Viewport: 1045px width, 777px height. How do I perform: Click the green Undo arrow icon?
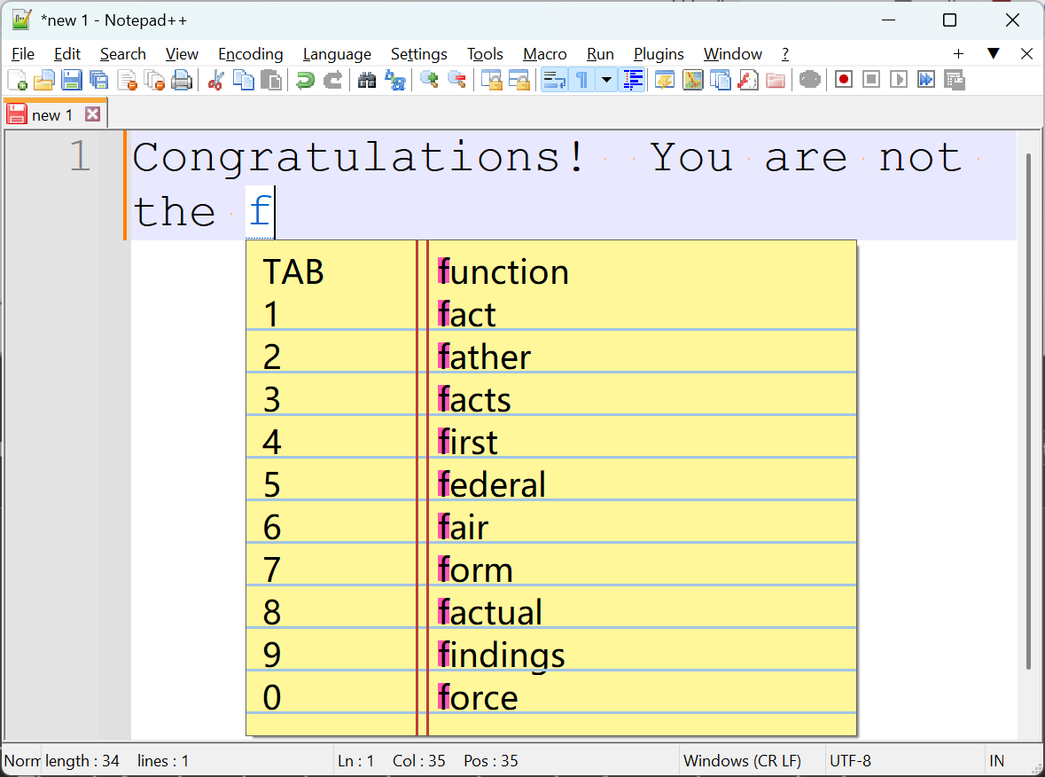305,80
